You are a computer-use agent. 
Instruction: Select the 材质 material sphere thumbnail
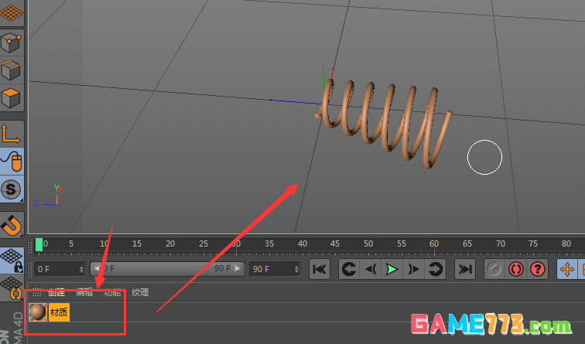37,312
